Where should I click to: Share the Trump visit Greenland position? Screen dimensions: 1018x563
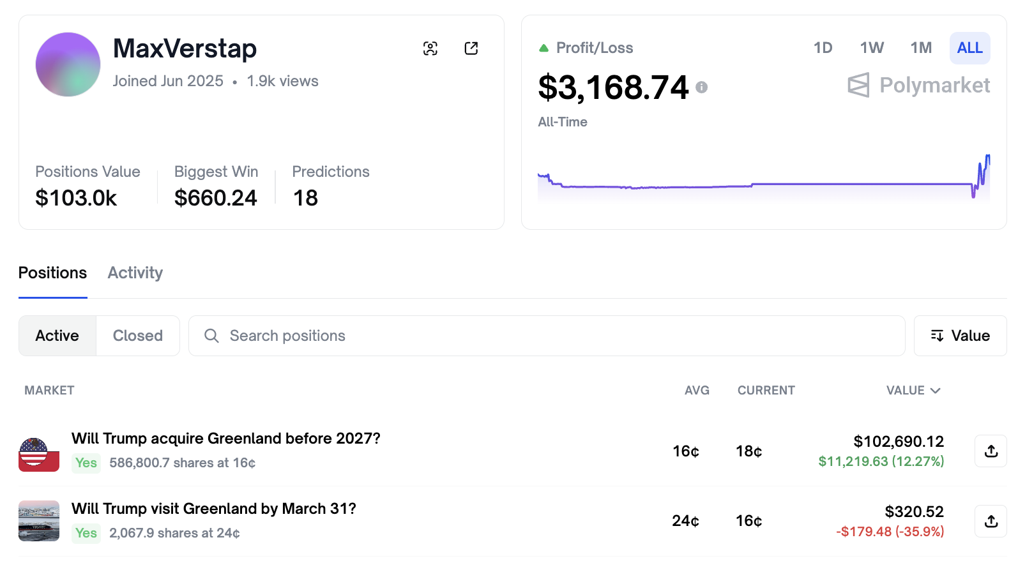[x=991, y=522]
